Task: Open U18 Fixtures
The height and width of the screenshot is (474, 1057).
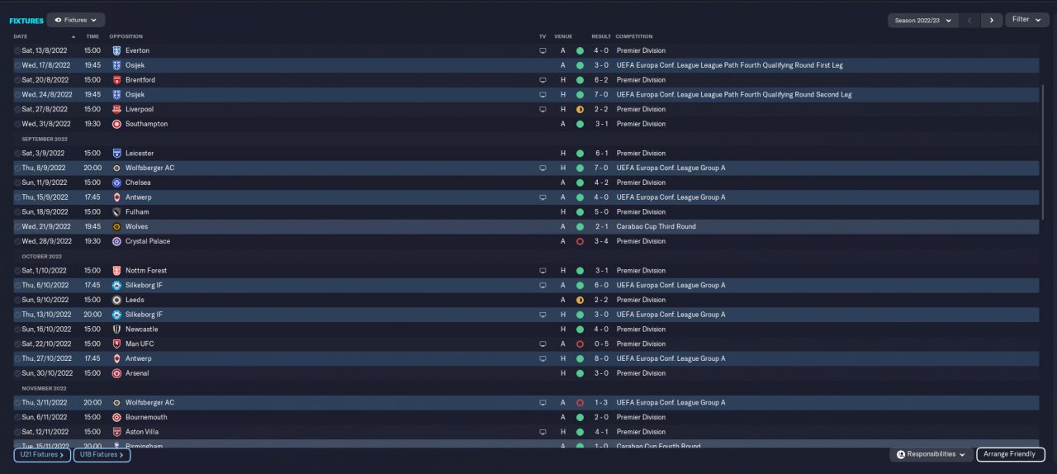Action: 102,454
